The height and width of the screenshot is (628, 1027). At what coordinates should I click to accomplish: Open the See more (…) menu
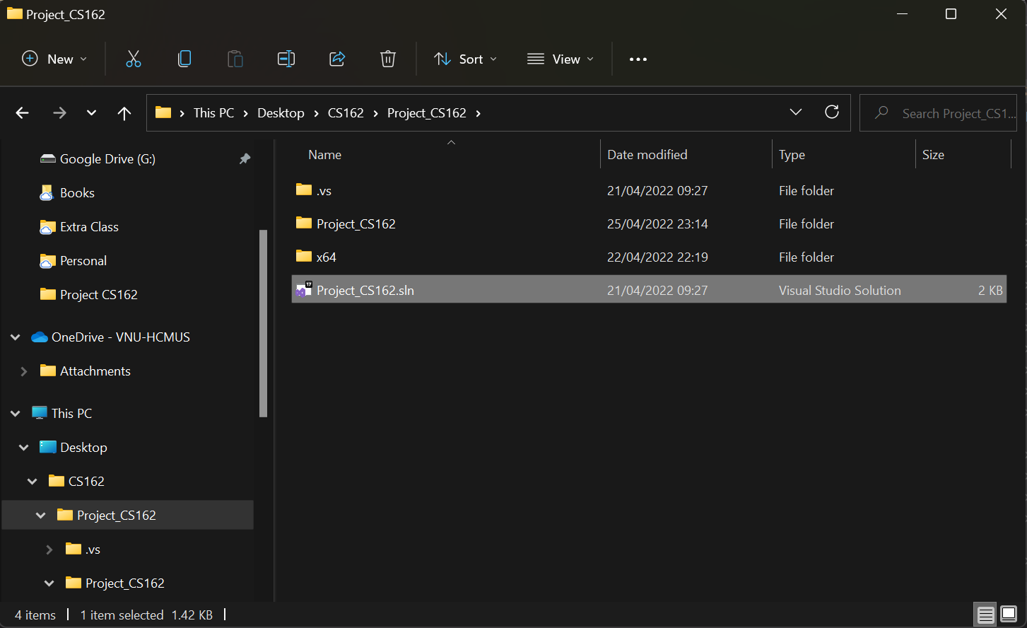pos(638,59)
